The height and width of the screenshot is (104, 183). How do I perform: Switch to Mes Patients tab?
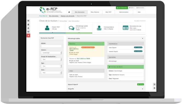(95, 12)
